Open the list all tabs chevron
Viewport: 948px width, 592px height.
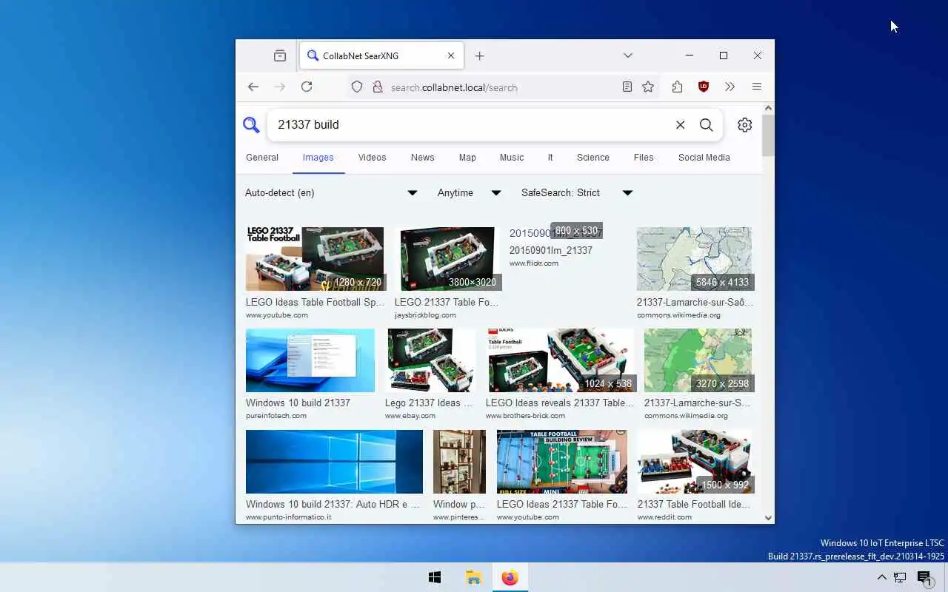[627, 55]
